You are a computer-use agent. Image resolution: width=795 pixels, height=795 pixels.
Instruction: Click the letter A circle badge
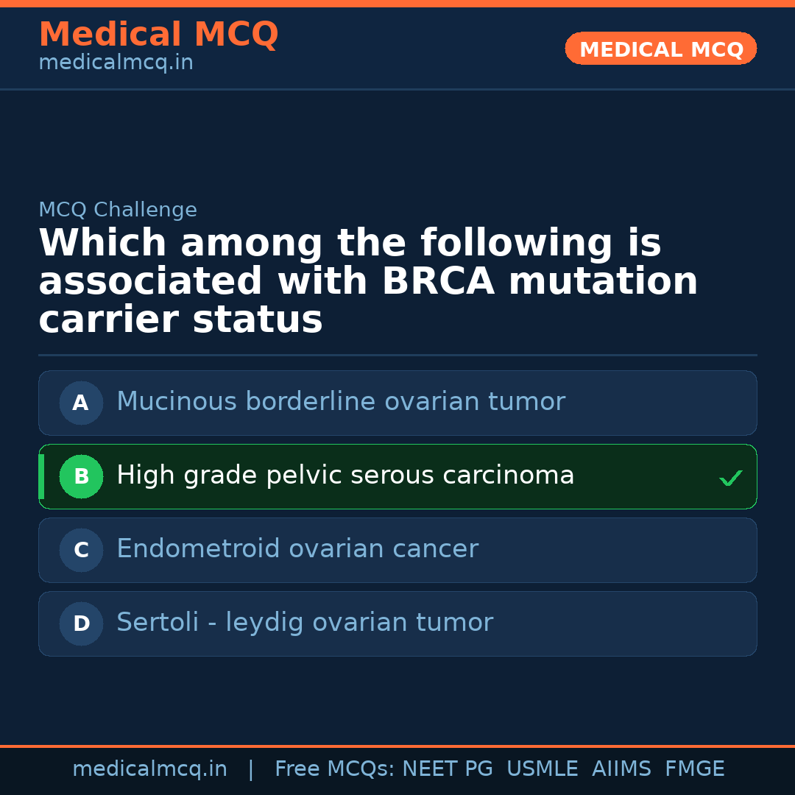pyautogui.click(x=81, y=403)
